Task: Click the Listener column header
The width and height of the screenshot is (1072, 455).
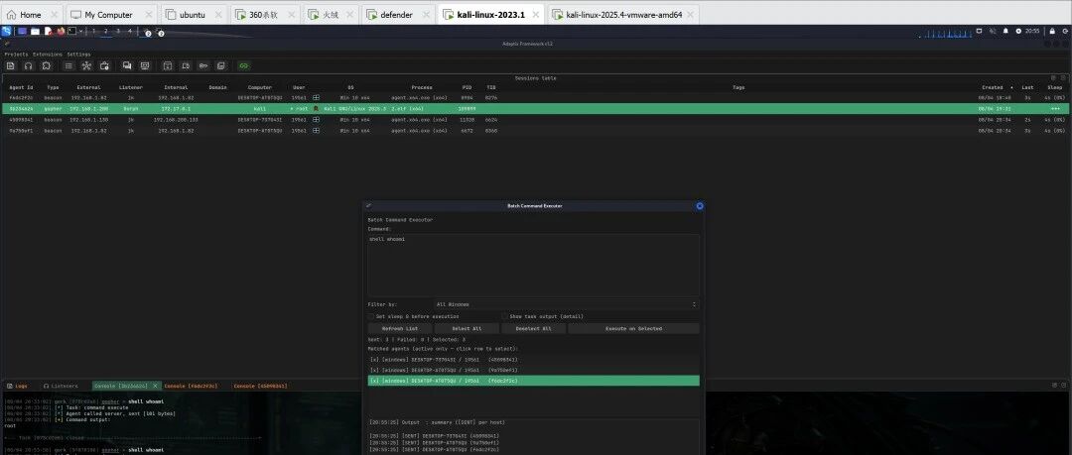Action: point(131,87)
